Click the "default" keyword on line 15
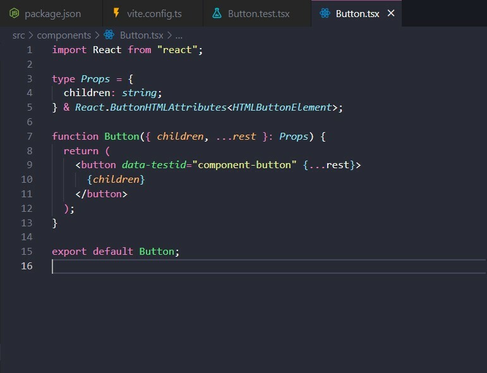 click(x=113, y=251)
